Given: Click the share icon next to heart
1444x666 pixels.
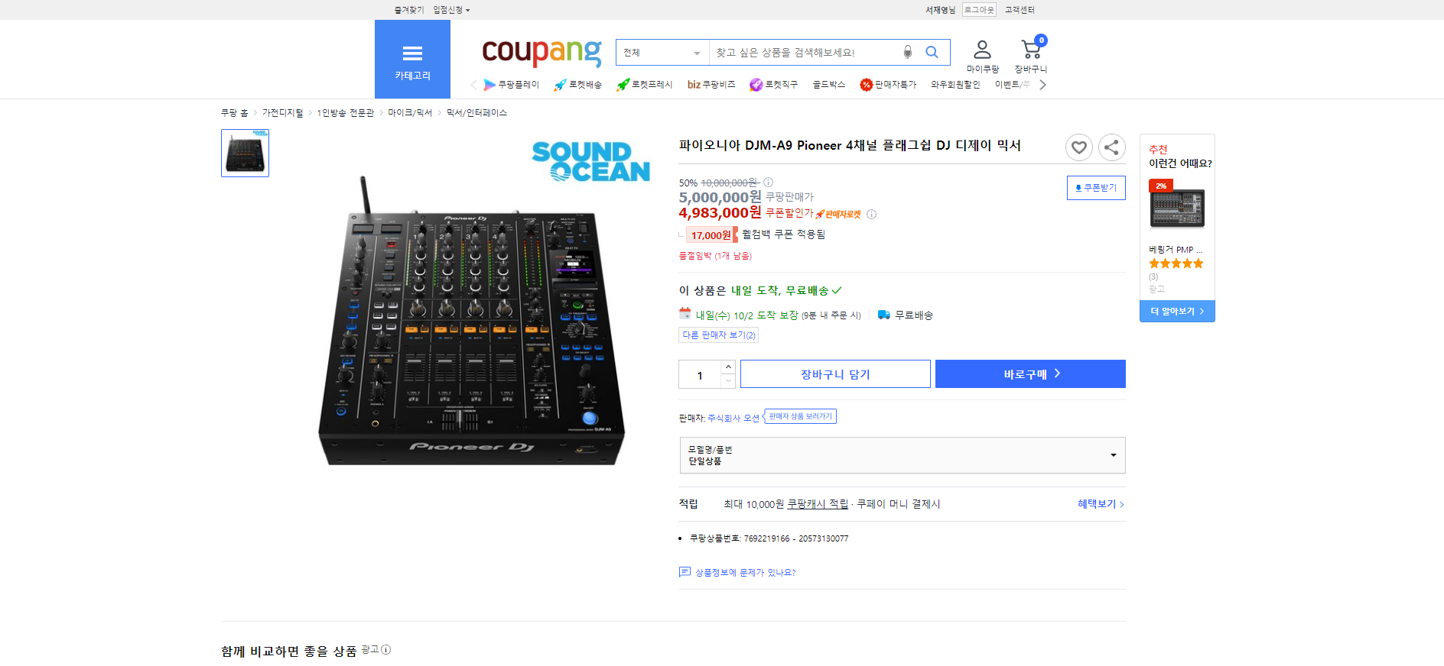Looking at the screenshot, I should (1112, 147).
